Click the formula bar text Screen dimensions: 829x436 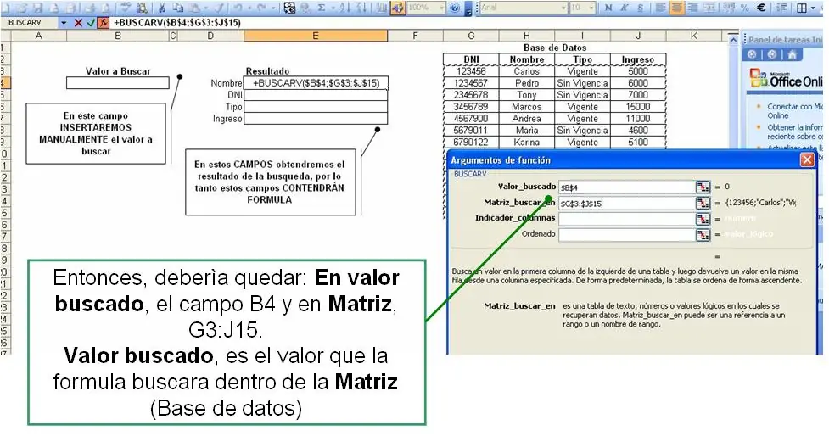click(177, 23)
